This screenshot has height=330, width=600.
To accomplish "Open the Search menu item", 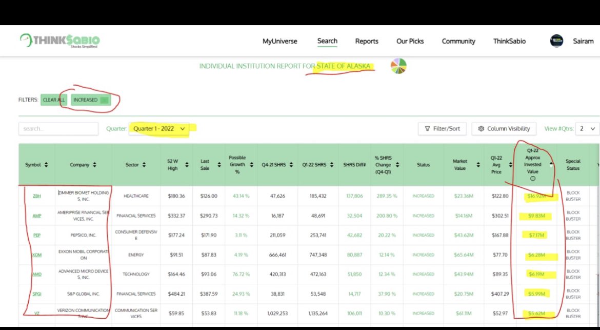I will (x=327, y=41).
